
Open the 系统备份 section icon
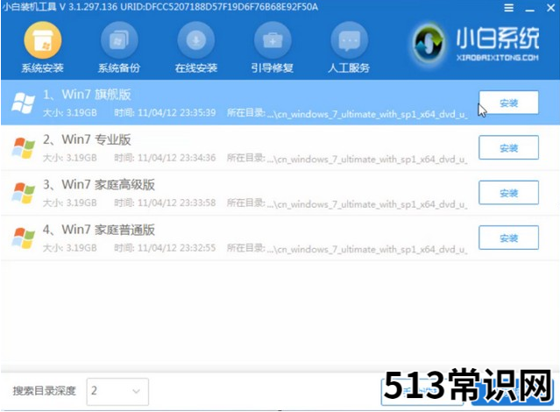[119, 40]
